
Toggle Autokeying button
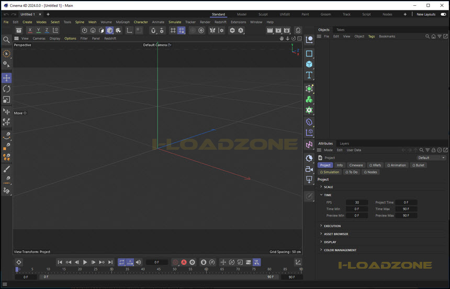click(184, 262)
